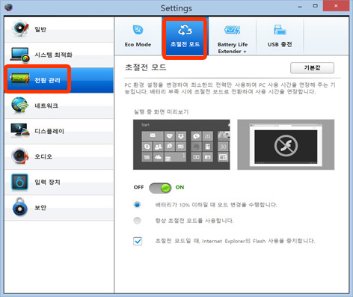Open the 디스플레이 category
Screen dimensions: 353x297
(59, 131)
